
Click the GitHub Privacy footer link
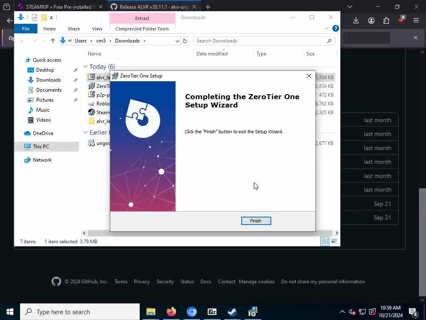[142, 282]
